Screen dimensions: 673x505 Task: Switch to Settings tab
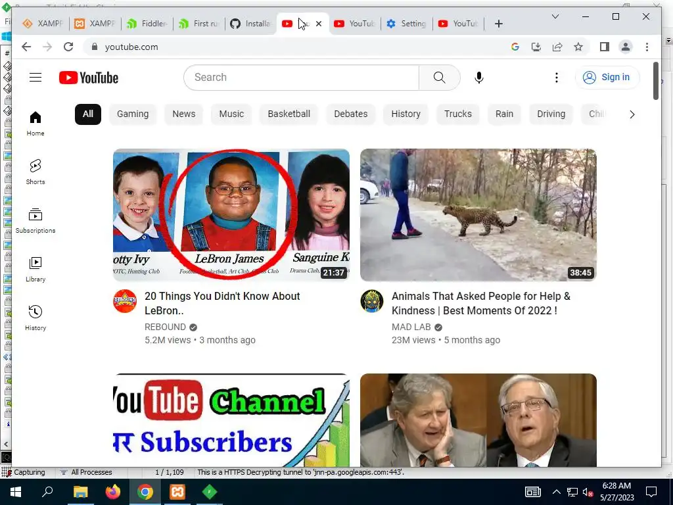pyautogui.click(x=407, y=24)
